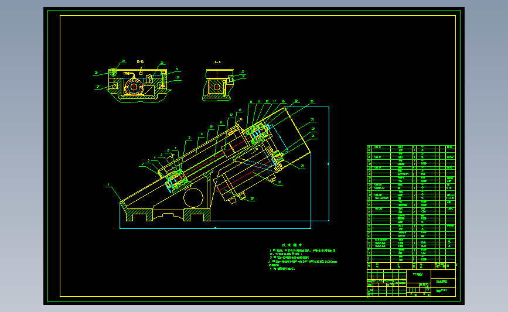Pick the large circle in the base casting
Viewport: 508px width, 312px height.
[x=193, y=198]
